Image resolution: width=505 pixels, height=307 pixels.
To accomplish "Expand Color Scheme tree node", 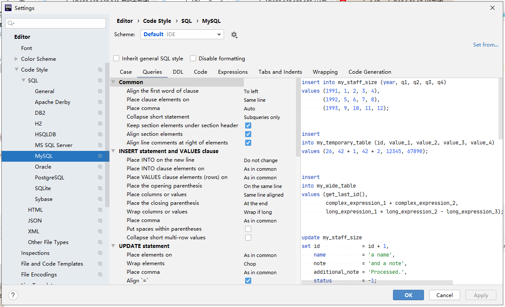I will click(x=16, y=59).
